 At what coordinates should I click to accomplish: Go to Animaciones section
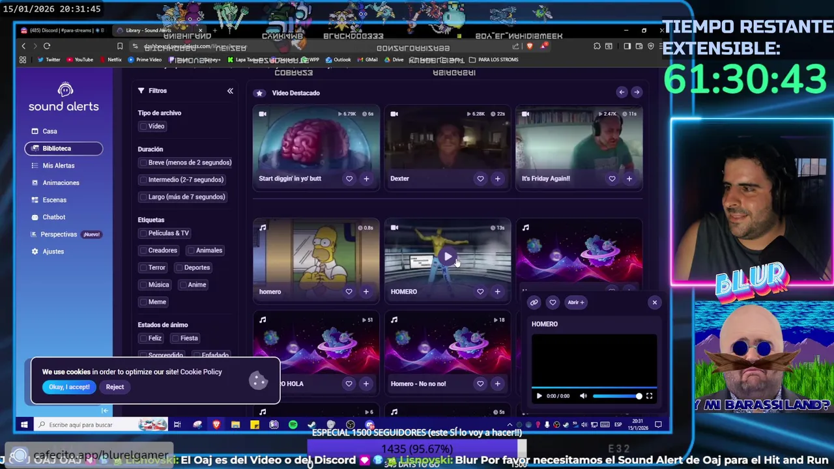coord(61,183)
